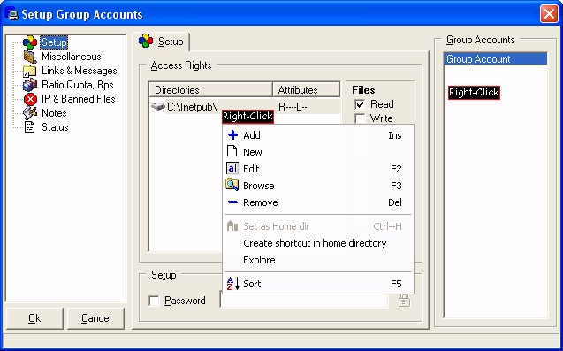Open Links & Messages settings

click(79, 71)
